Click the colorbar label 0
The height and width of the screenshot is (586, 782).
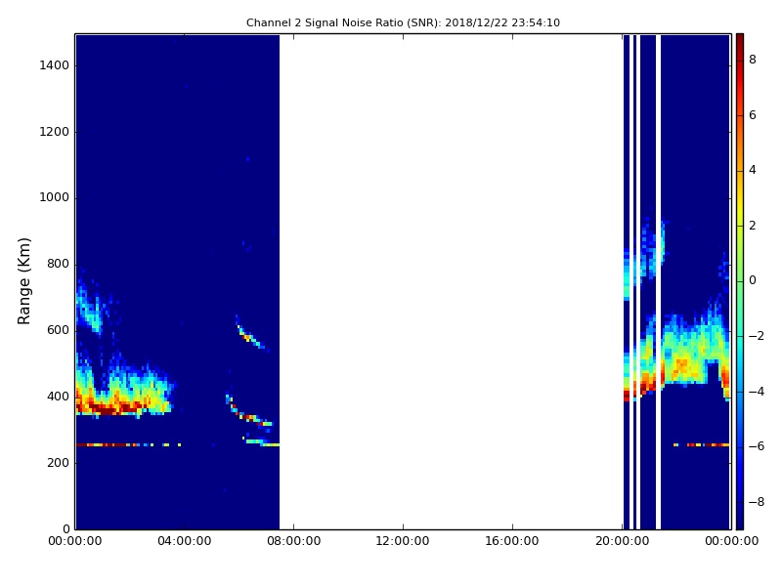click(x=753, y=280)
